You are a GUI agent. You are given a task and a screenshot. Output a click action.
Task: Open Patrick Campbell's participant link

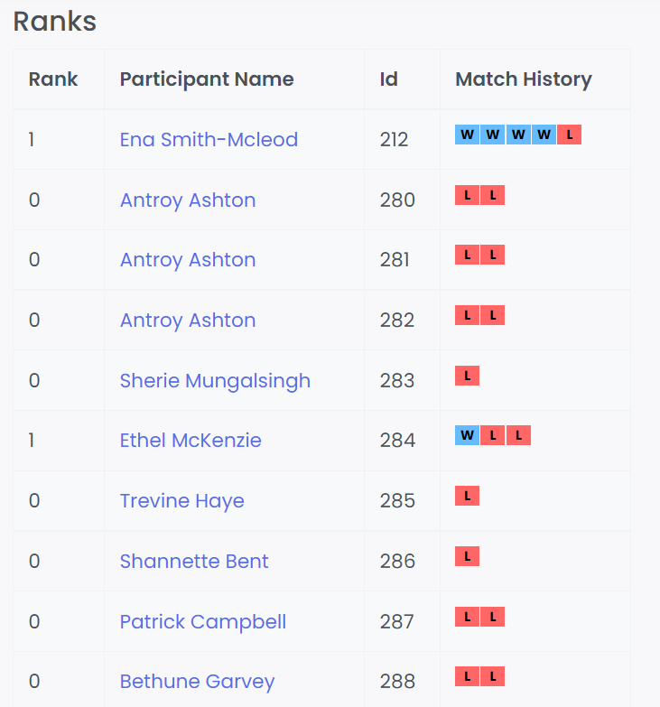click(203, 622)
